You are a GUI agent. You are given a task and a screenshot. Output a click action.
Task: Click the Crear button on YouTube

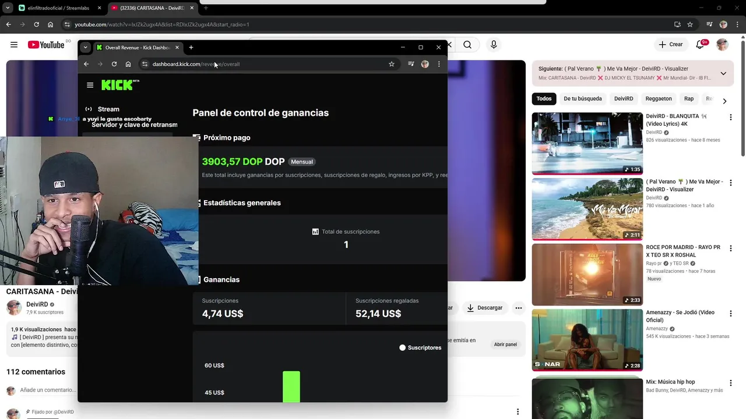click(x=670, y=45)
